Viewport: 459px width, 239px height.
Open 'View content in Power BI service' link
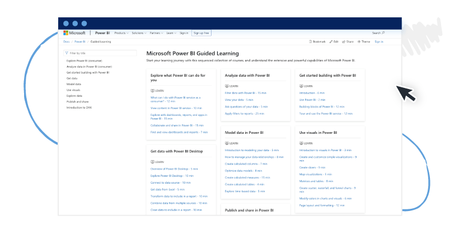point(176,108)
